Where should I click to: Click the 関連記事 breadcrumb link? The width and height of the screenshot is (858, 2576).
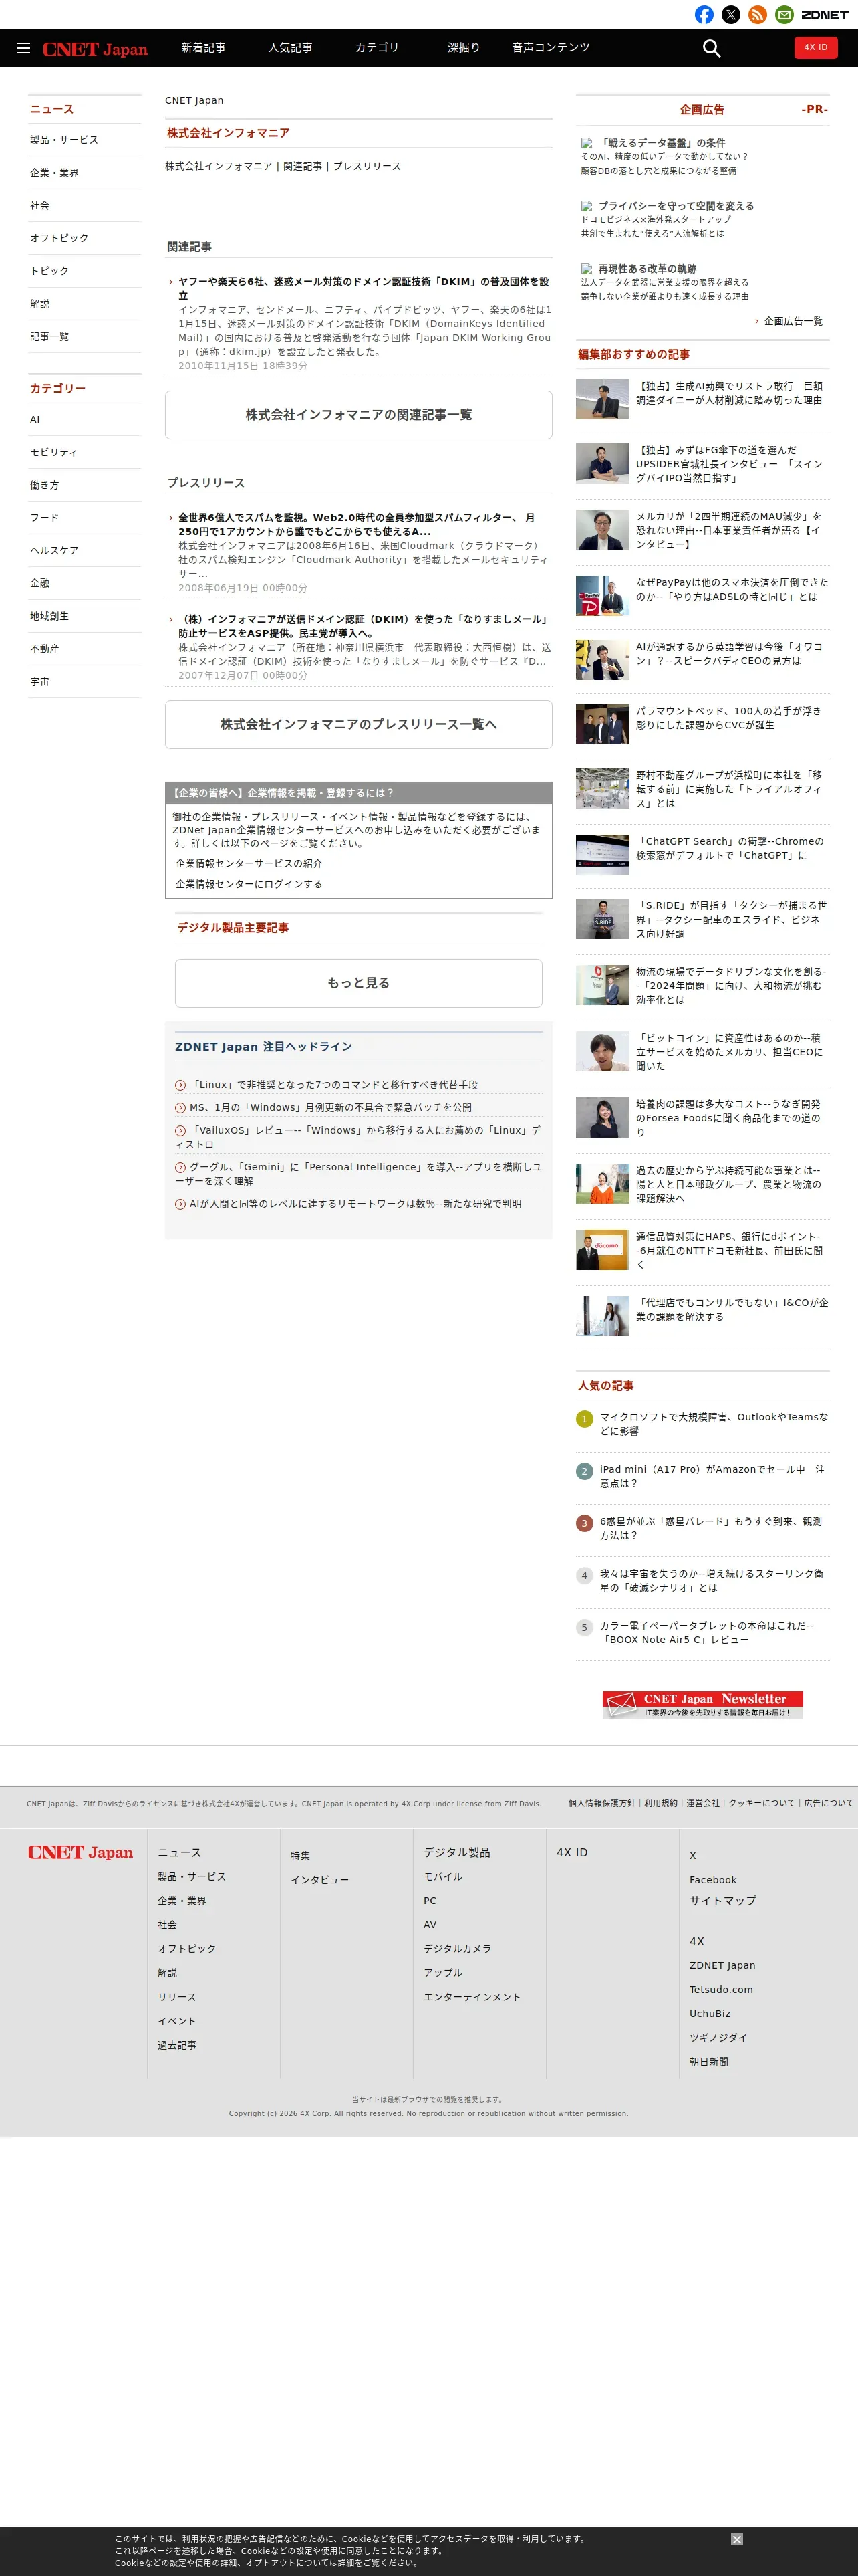301,166
